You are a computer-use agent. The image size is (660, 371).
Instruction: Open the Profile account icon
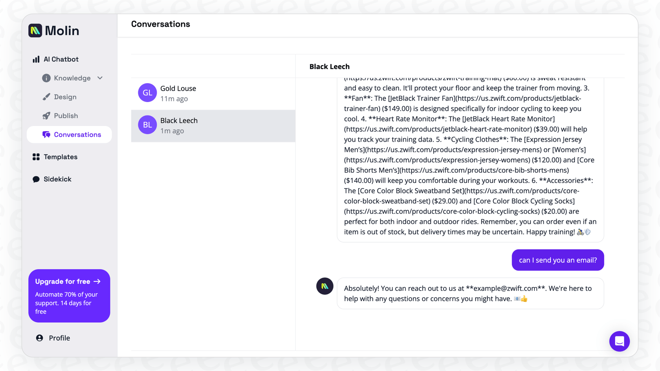[x=39, y=338]
